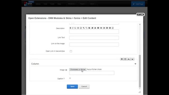Open the Tools menu

click(x=52, y=4)
